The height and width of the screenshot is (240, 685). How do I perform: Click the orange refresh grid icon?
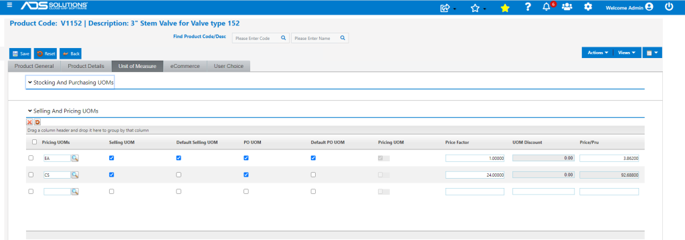(x=37, y=123)
